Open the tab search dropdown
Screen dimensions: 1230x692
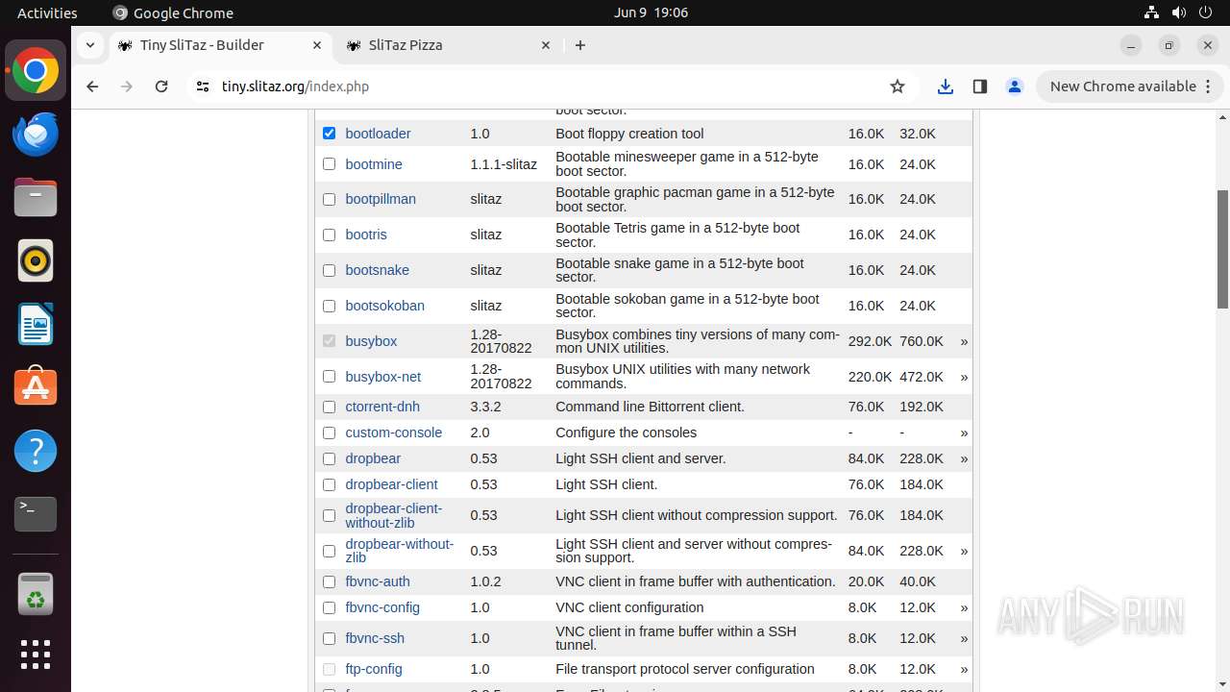pyautogui.click(x=89, y=45)
